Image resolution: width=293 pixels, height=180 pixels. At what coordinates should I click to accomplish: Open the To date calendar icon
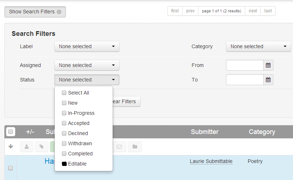point(268,80)
